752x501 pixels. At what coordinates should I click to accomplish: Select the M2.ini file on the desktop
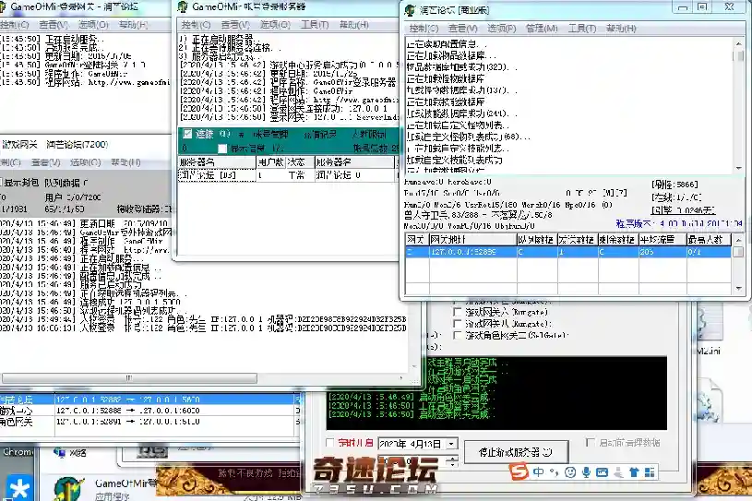(709, 351)
